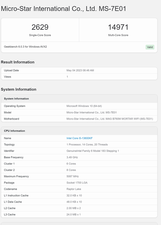Open the Intel Core i5-13600KF link
This screenshot has width=161, height=225.
point(79,138)
